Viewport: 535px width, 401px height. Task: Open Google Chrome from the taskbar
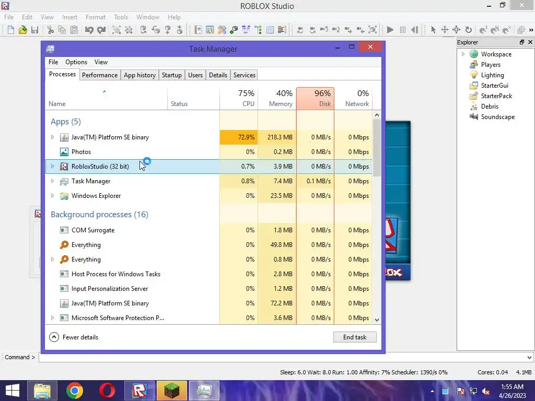[x=74, y=391]
